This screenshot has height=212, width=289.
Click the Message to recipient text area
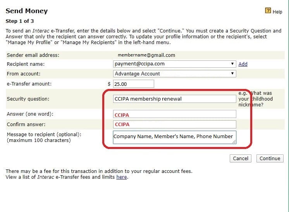(174, 137)
